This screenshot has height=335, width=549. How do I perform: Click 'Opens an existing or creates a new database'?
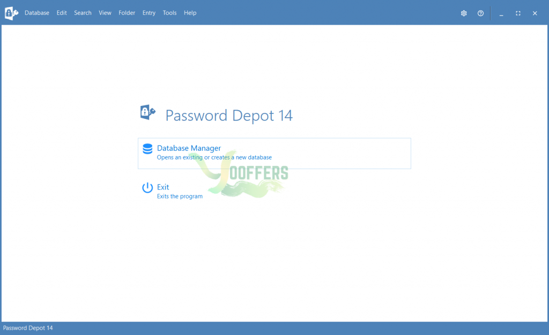[214, 157]
